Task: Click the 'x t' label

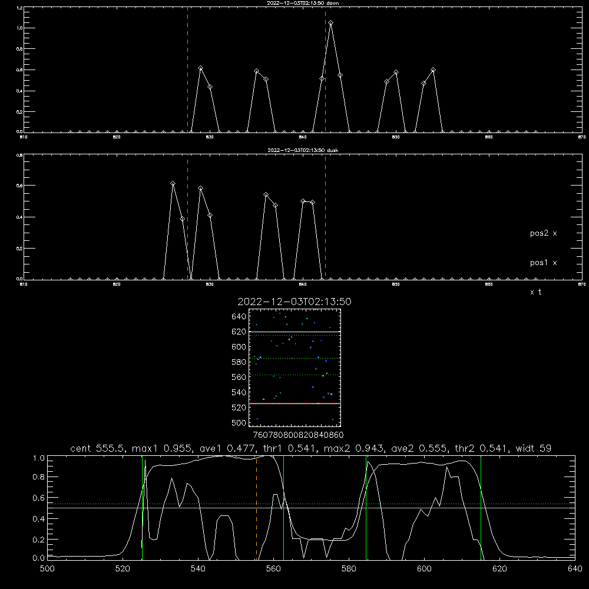Action: (x=535, y=292)
